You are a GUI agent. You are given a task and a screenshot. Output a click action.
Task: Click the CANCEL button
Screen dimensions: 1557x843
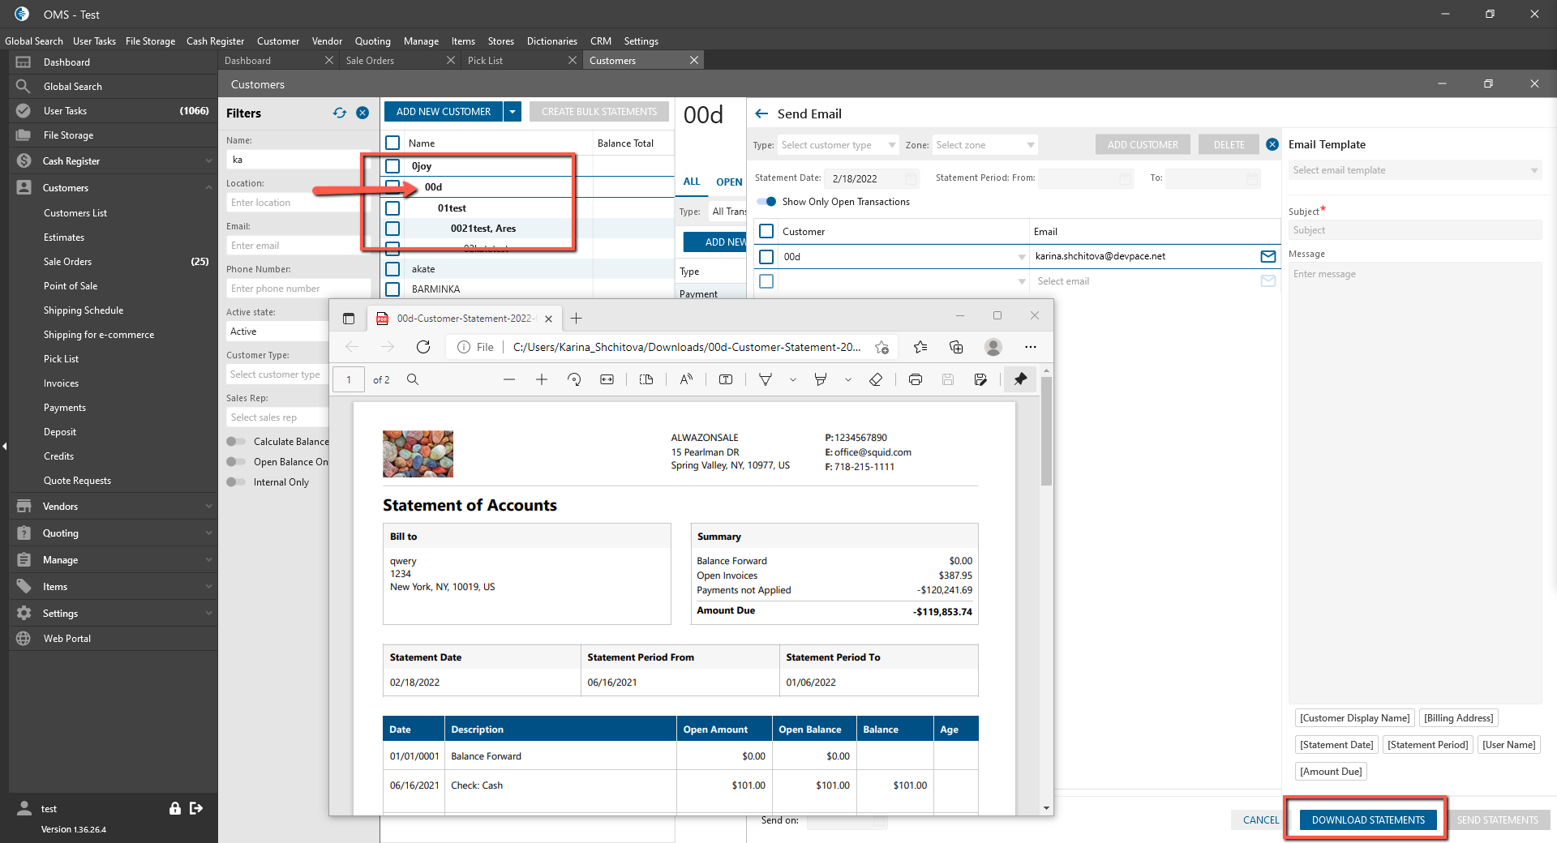(x=1261, y=820)
